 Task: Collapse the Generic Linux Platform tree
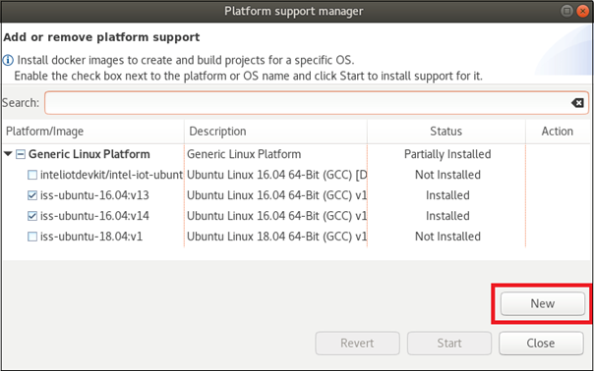(8, 154)
